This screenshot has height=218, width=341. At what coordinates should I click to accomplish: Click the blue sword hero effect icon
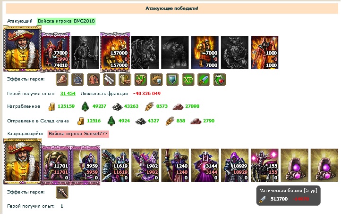tap(204, 80)
